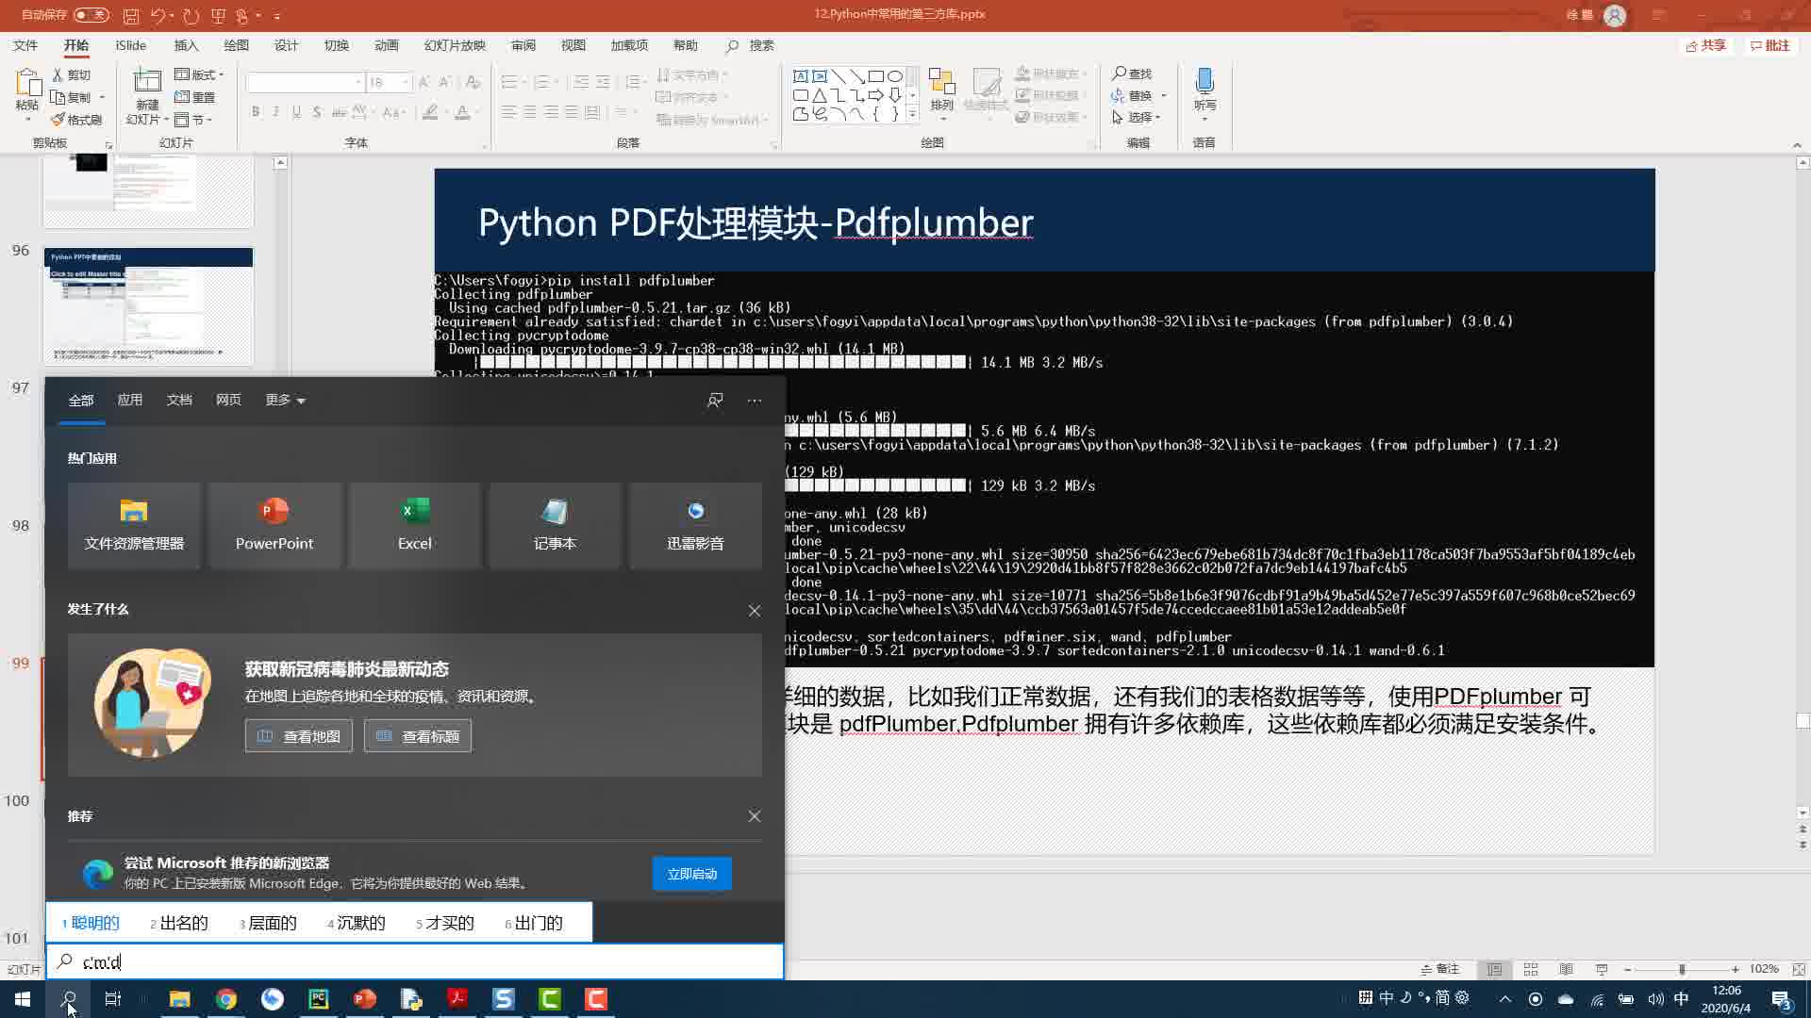Click the zoom slider in status bar
1811x1018 pixels.
point(1682,969)
